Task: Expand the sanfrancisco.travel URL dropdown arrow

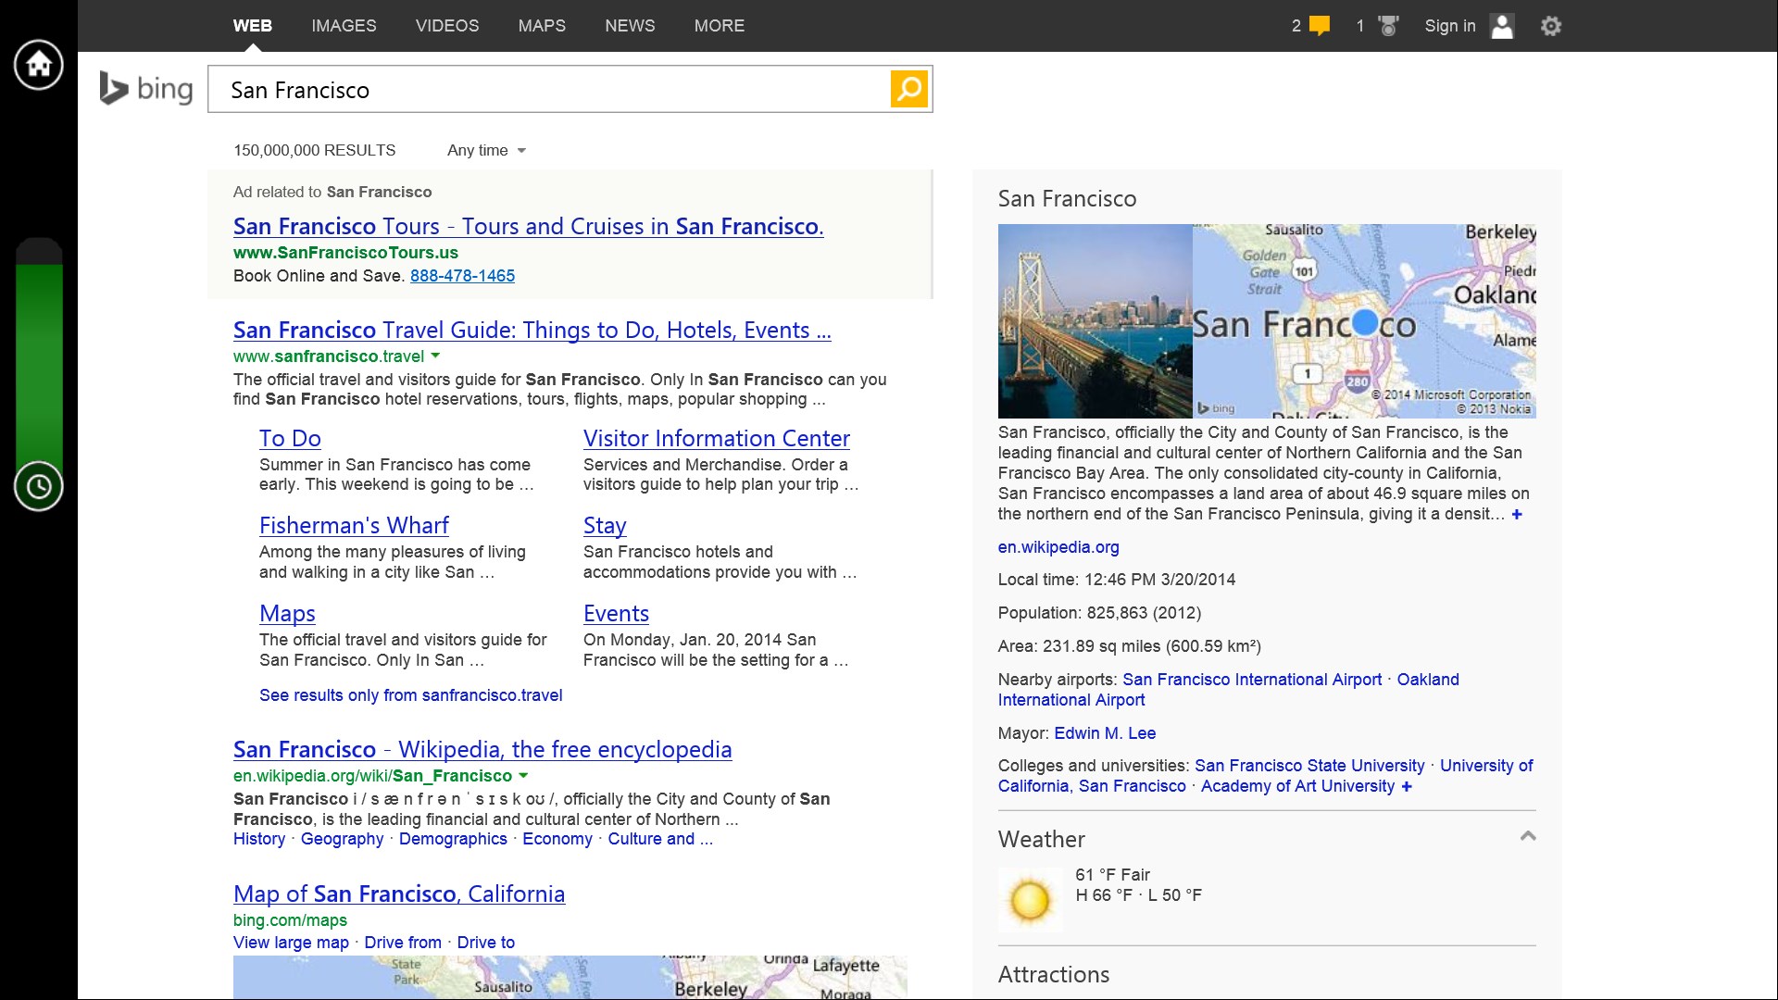Action: [x=436, y=356]
